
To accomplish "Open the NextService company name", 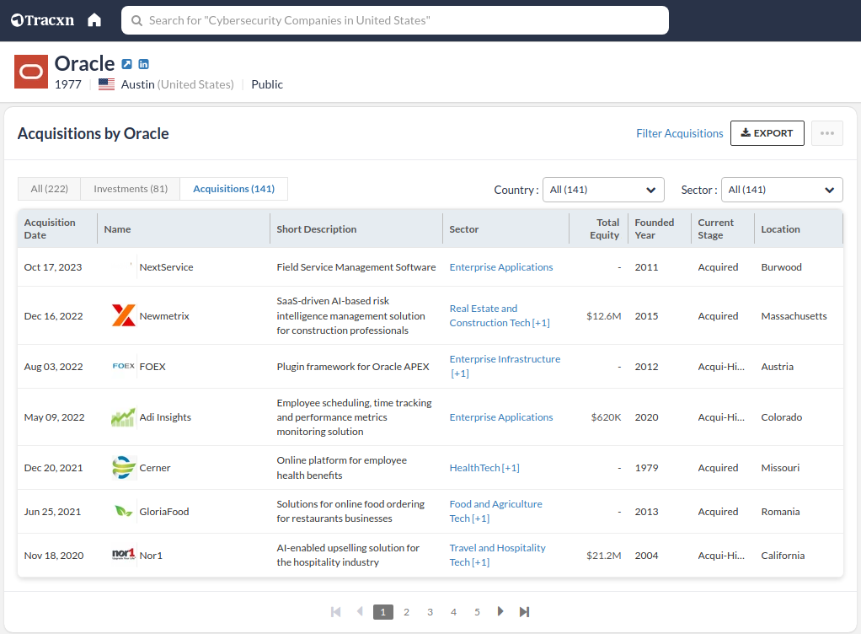I will click(166, 267).
